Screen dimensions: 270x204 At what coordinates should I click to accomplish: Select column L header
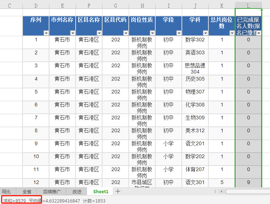coord(248,6)
